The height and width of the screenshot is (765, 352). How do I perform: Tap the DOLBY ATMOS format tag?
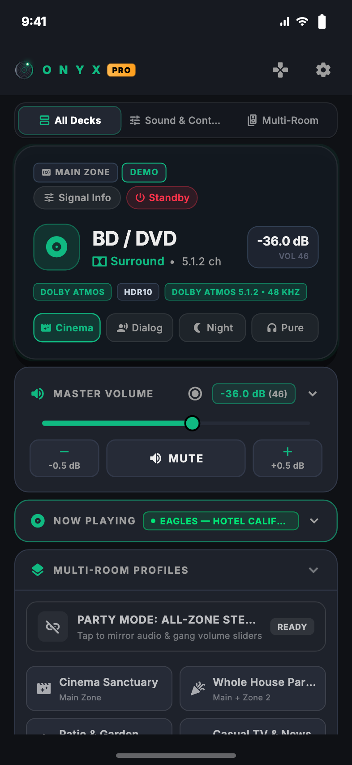pos(73,292)
